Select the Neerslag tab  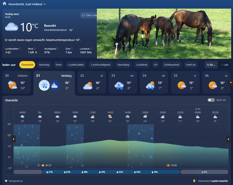tap(44, 65)
